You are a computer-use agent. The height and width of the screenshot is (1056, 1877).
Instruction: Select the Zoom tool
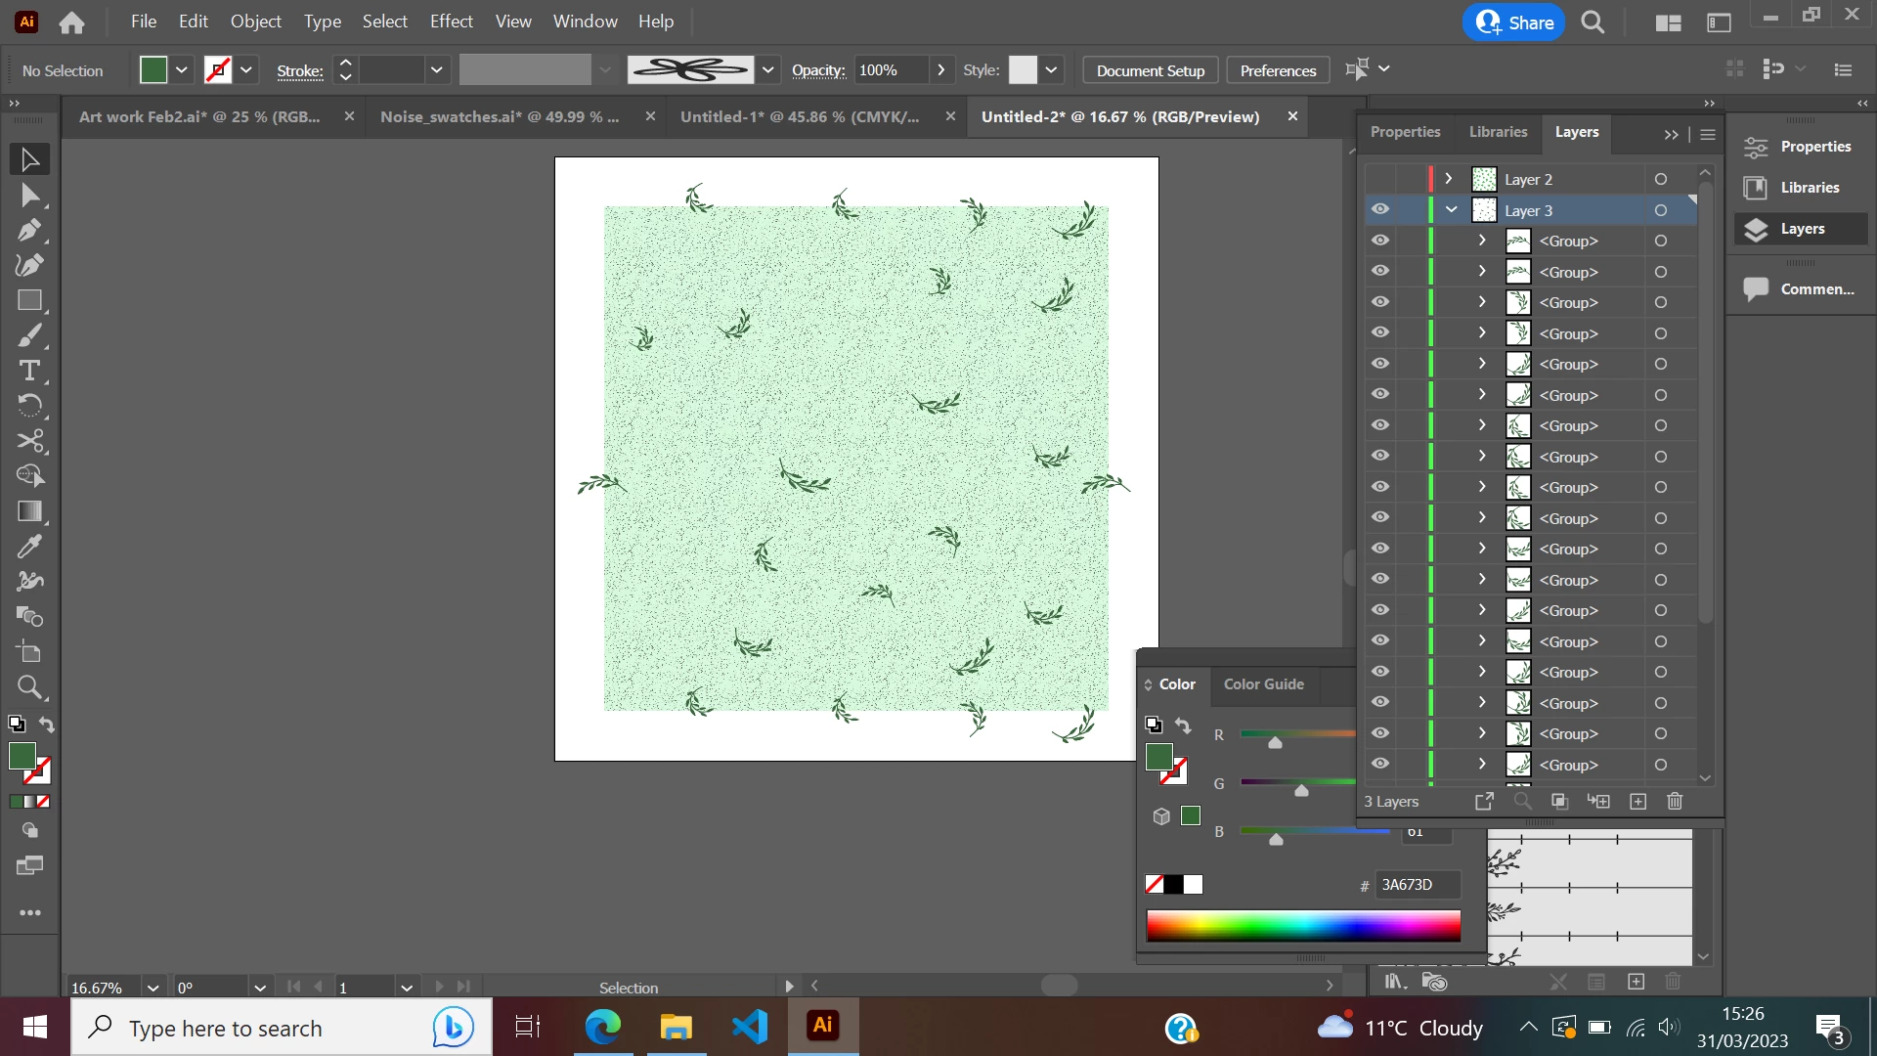pyautogui.click(x=29, y=687)
